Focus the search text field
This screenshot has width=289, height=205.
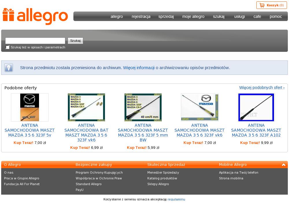(x=35, y=41)
